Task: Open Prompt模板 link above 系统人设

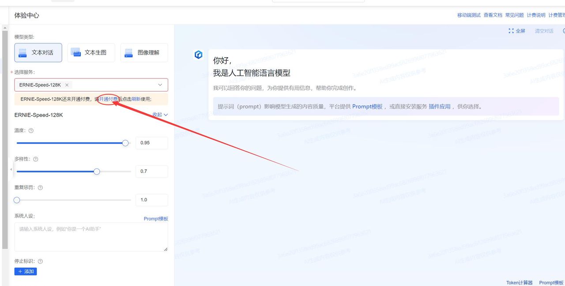Action: (x=156, y=219)
